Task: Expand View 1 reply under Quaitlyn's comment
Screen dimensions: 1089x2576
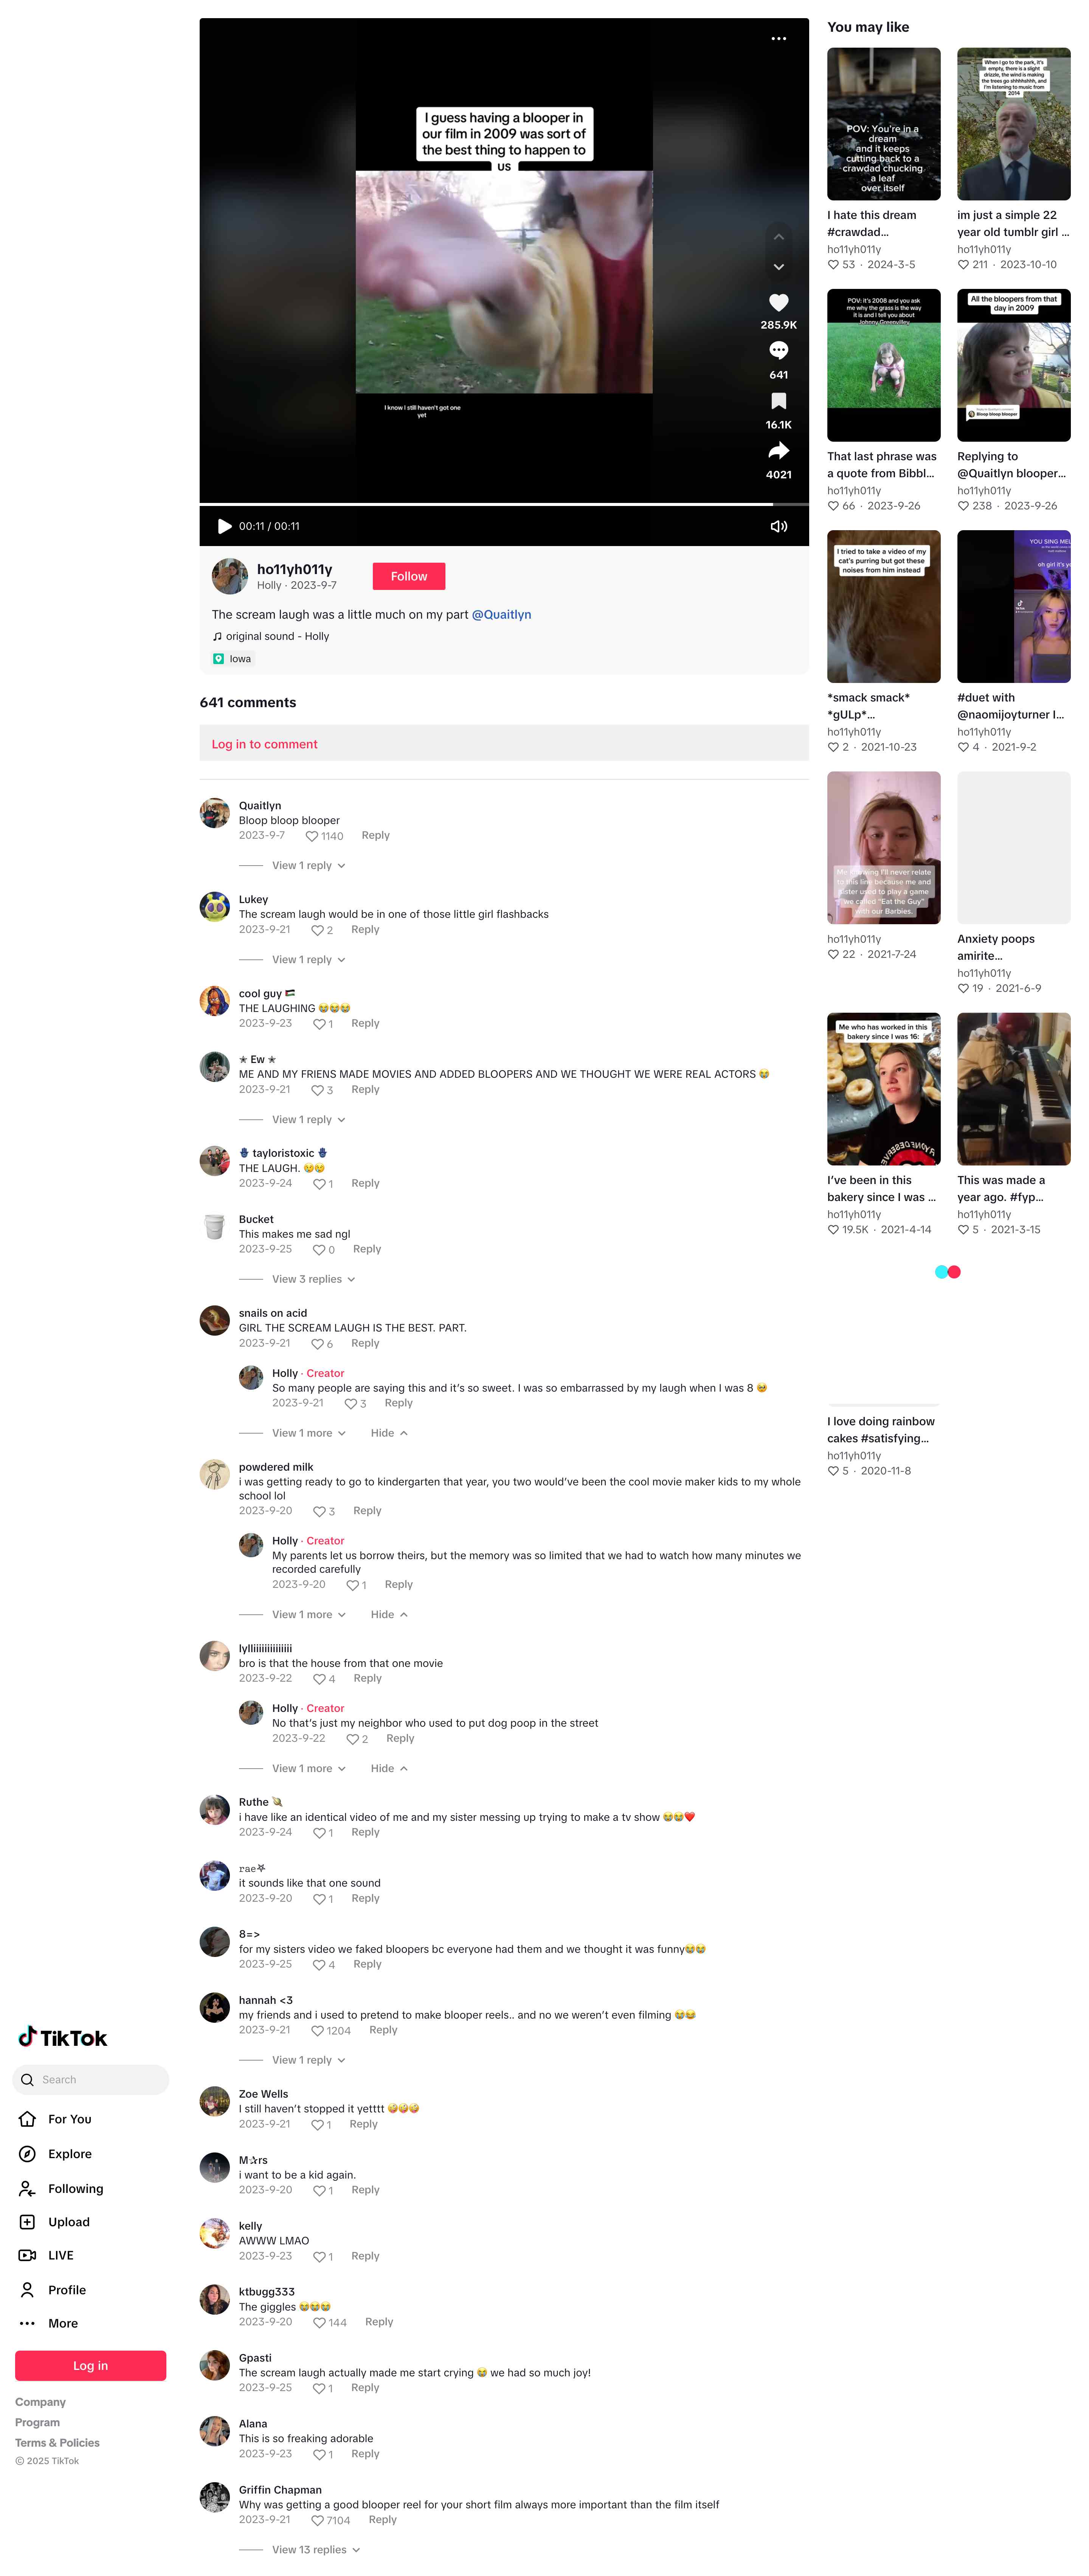Action: 308,866
